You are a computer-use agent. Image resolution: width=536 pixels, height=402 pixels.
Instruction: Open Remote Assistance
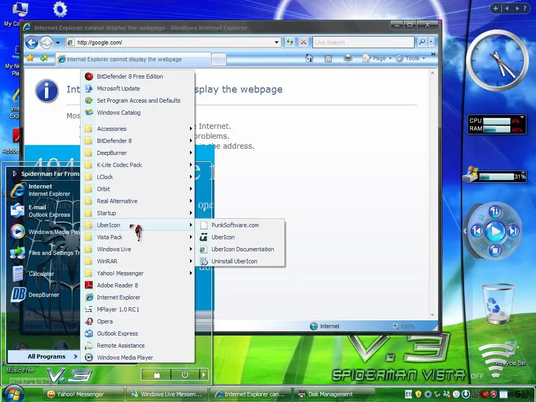138,345
